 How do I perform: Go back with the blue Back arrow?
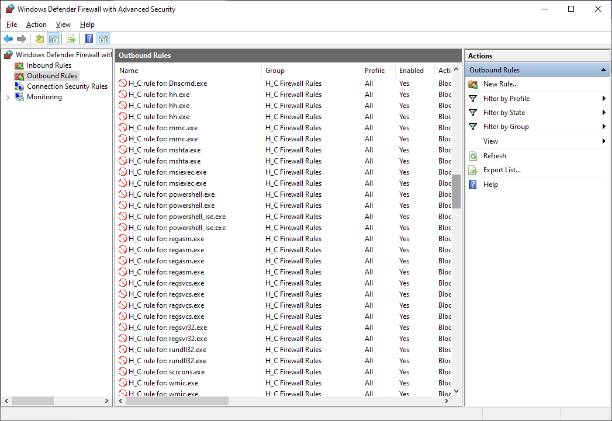(x=8, y=39)
